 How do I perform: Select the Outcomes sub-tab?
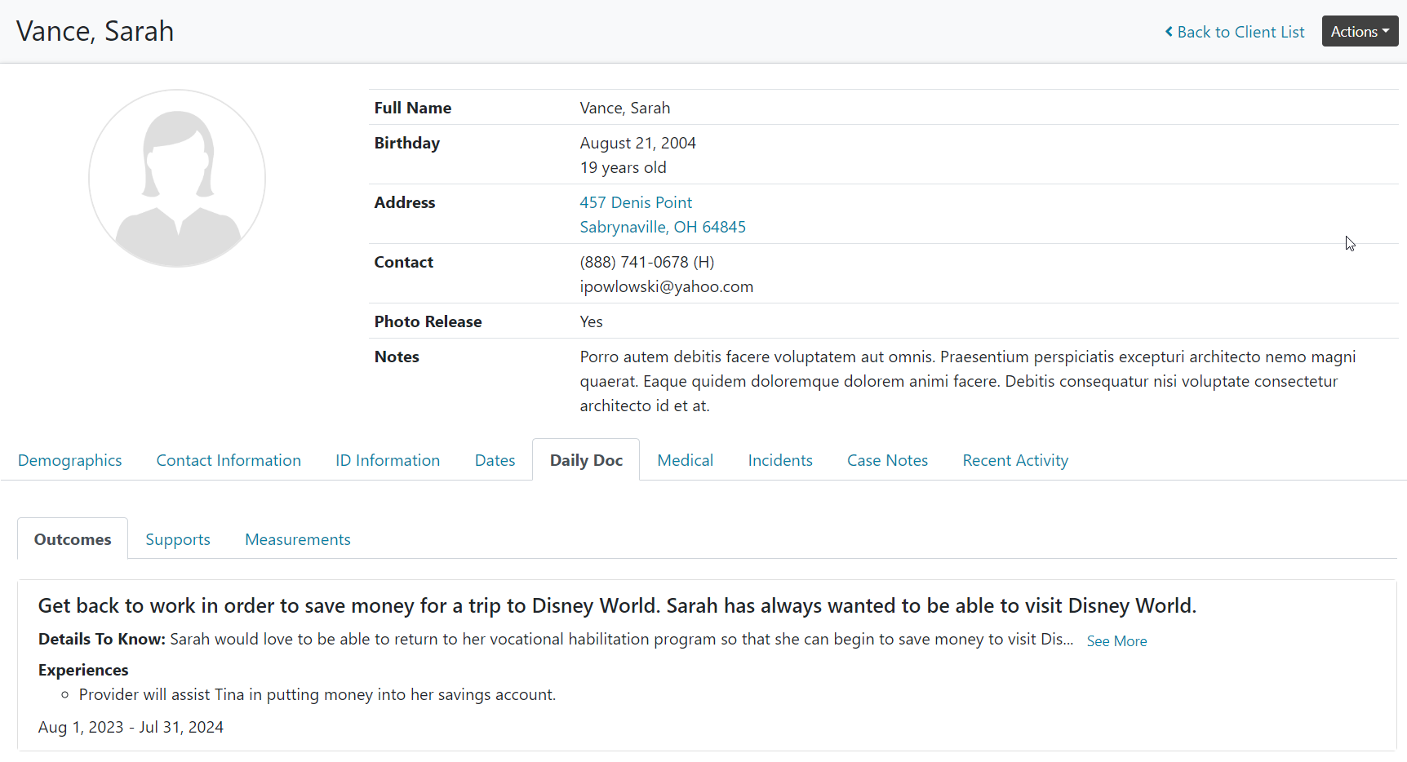click(x=73, y=539)
